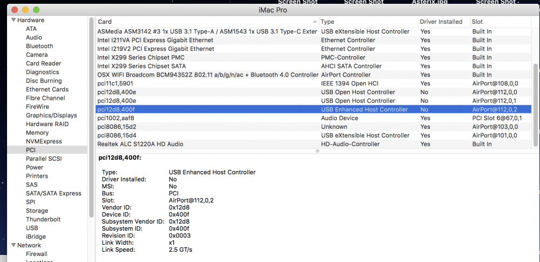Collapse the Hardware section triangle

pos(13,20)
